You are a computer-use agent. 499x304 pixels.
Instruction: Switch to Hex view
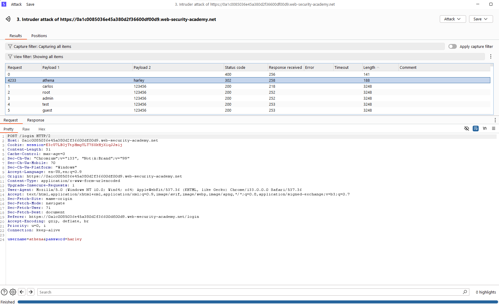42,129
